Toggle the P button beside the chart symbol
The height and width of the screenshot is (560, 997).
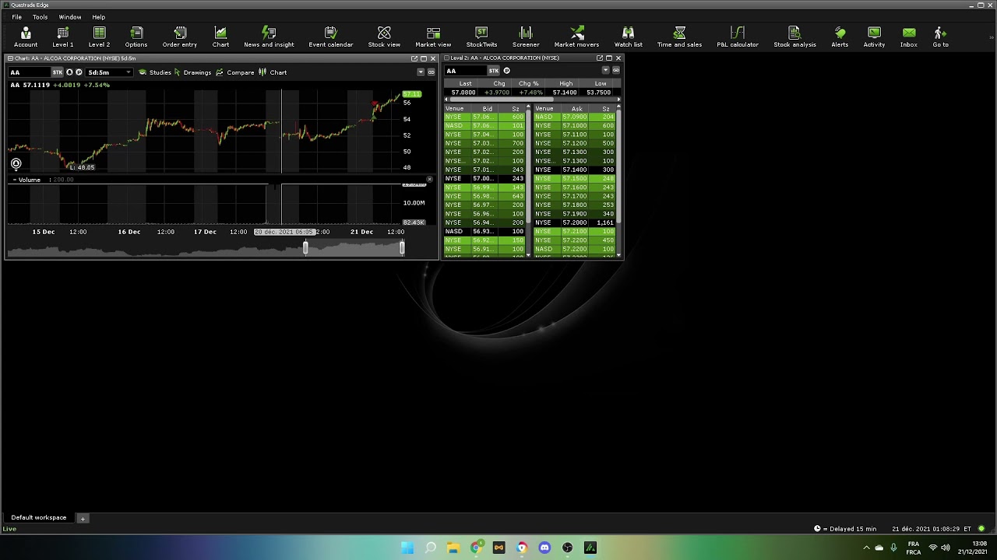pyautogui.click(x=79, y=72)
